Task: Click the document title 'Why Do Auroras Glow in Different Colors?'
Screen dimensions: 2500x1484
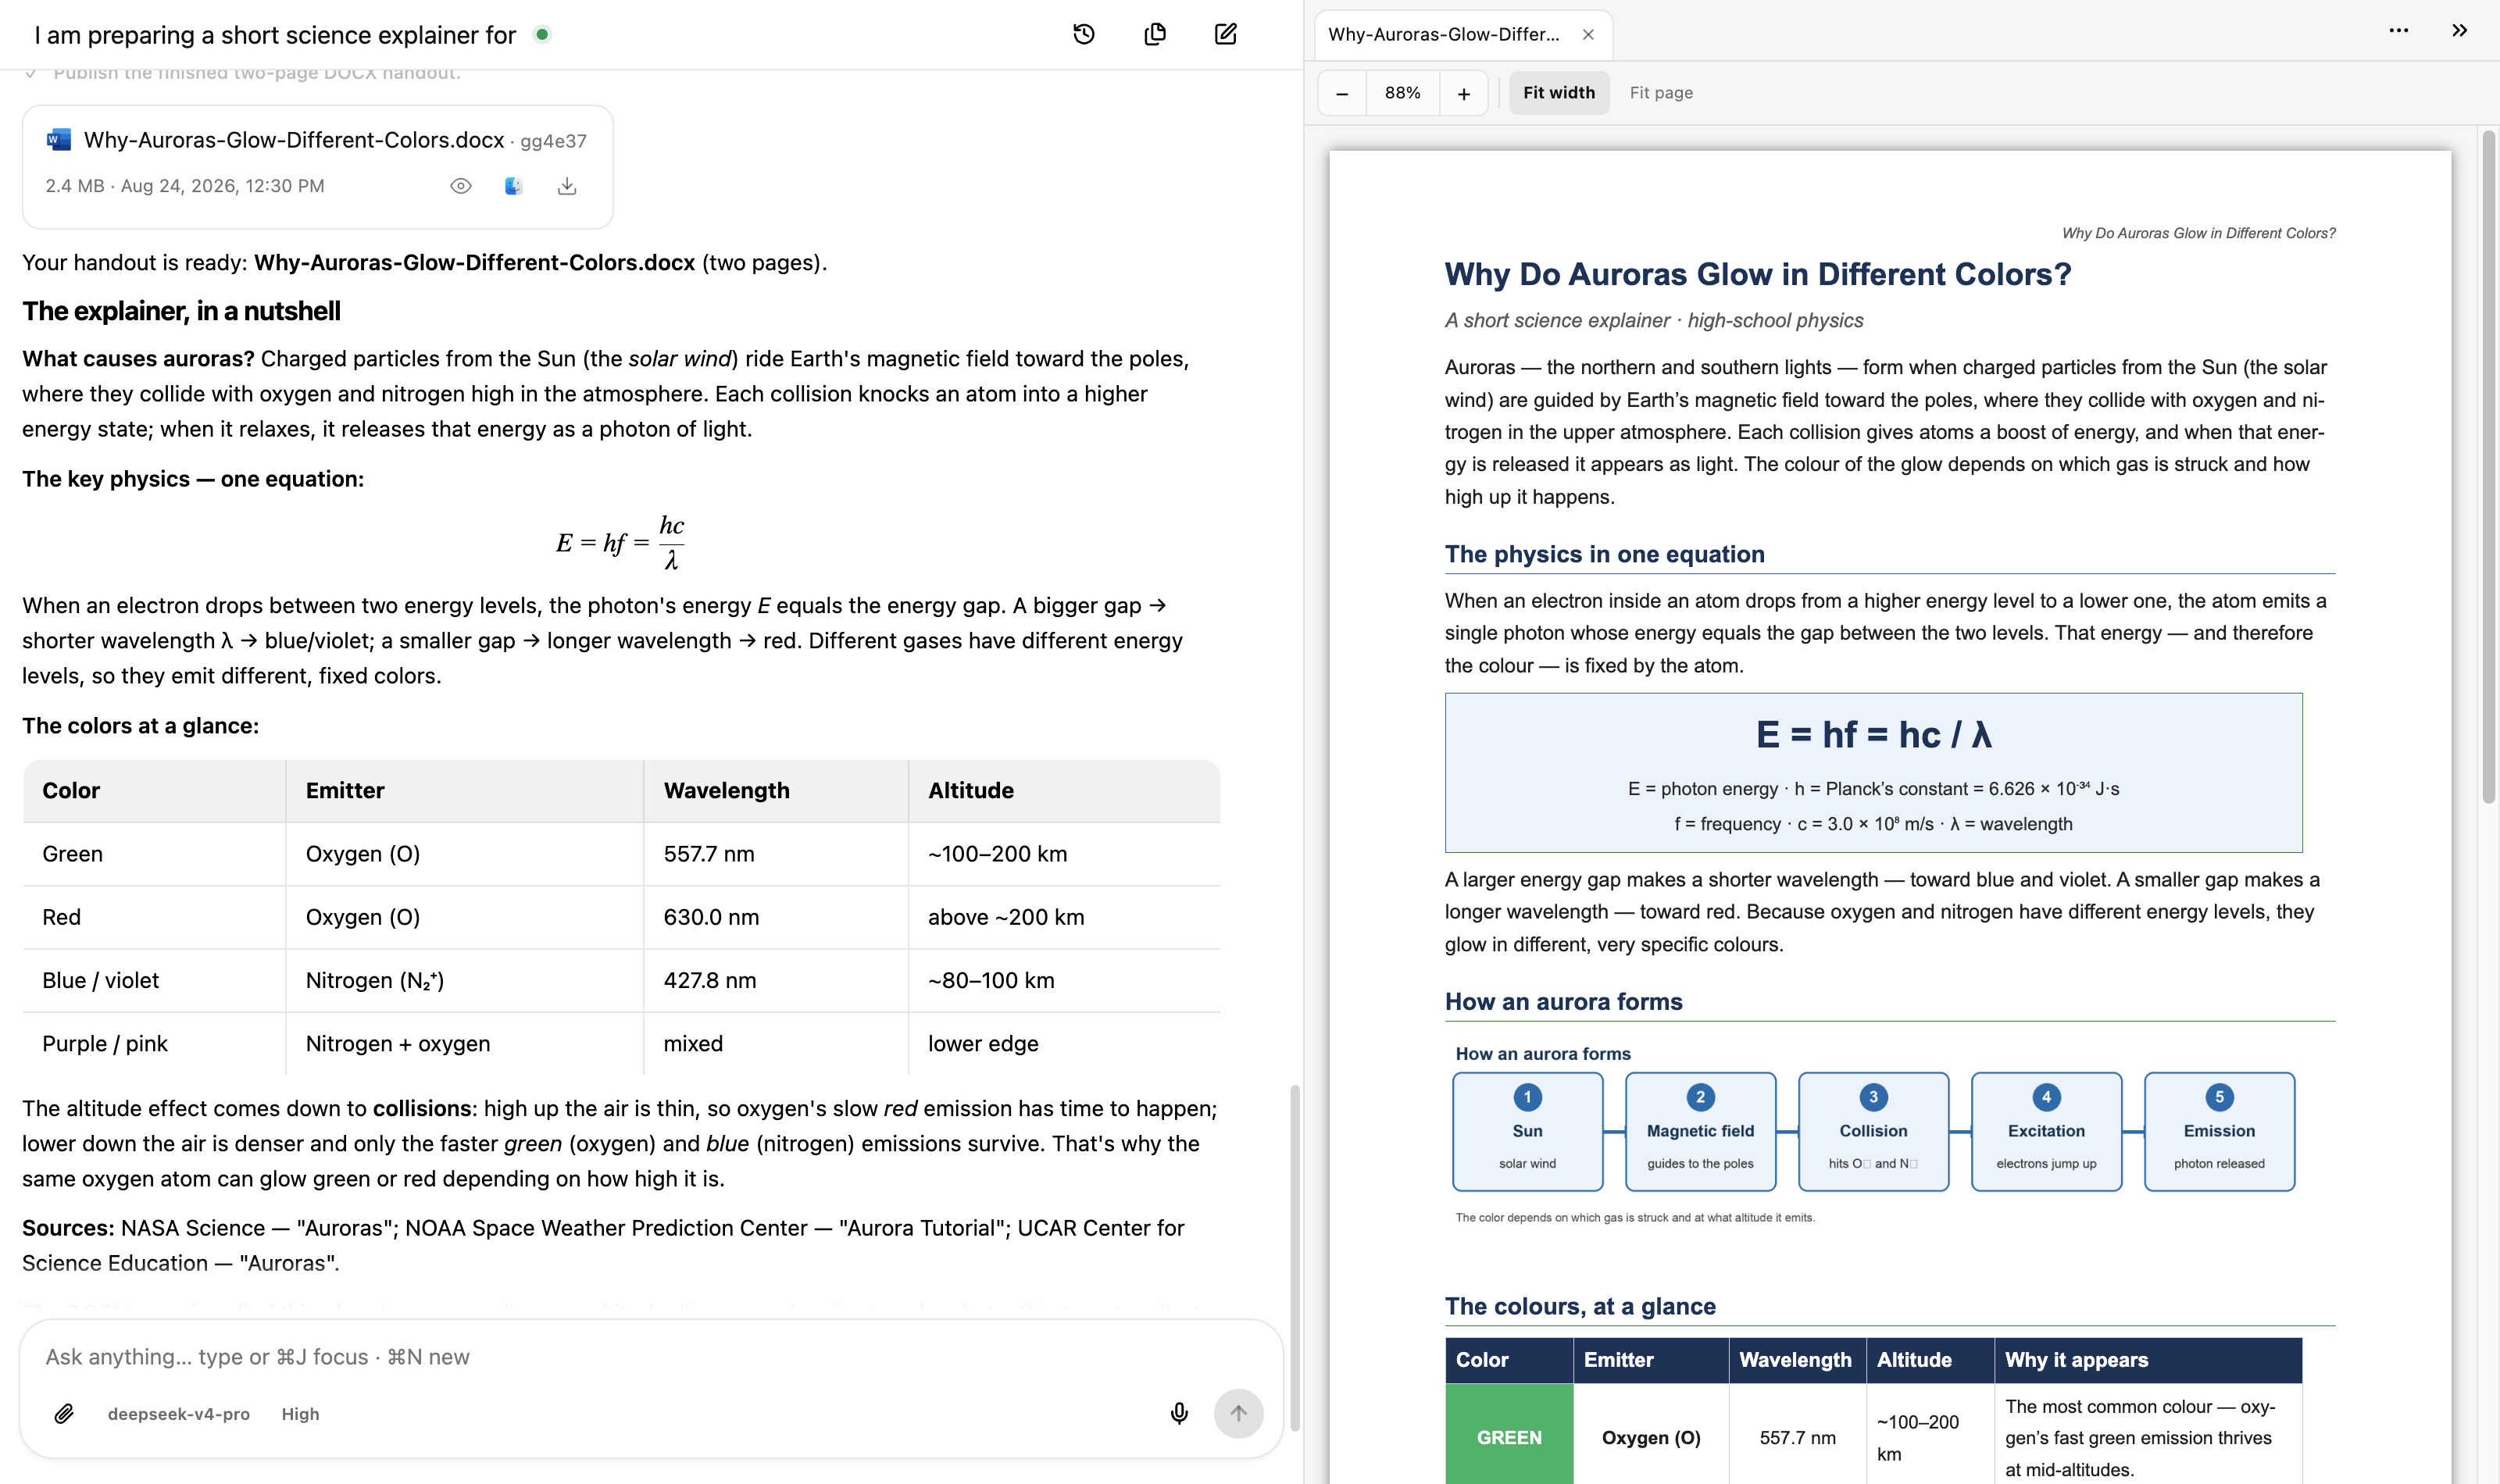Action: tap(1758, 274)
